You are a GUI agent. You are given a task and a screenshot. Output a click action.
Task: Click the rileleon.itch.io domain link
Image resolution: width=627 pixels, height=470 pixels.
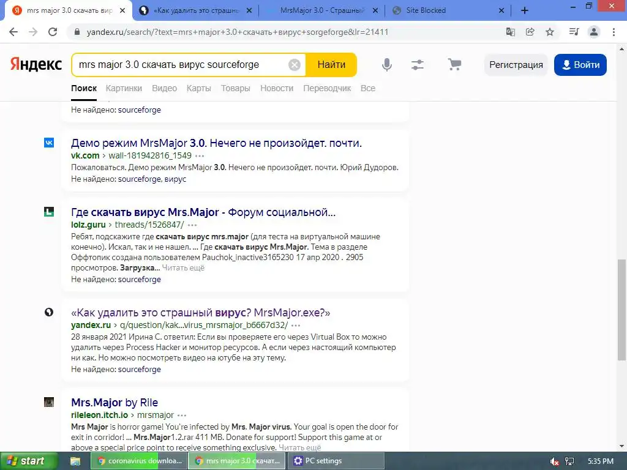100,415
